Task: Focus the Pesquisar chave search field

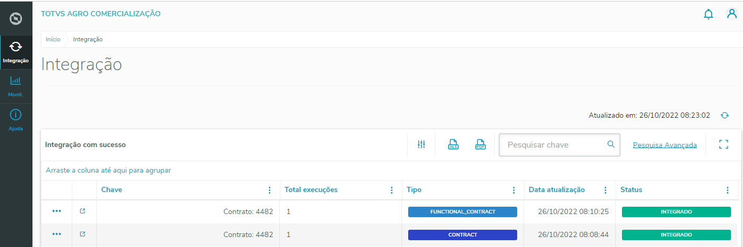Action: tap(559, 144)
